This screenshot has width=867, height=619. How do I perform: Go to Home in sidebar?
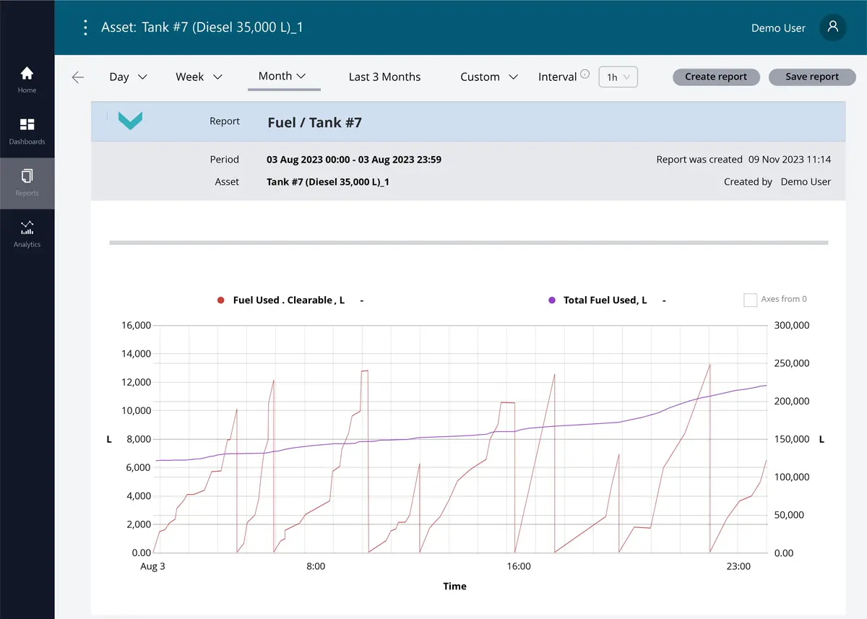(x=27, y=79)
